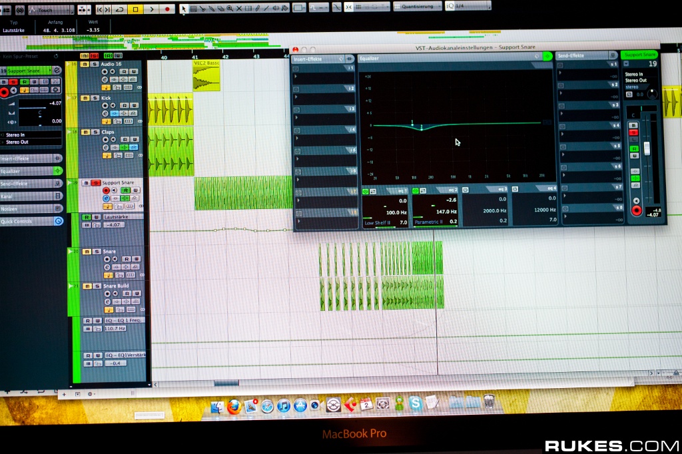Click the Record Enable button on Support Snare track
Image resolution: width=682 pixels, height=454 pixels.
[x=105, y=190]
